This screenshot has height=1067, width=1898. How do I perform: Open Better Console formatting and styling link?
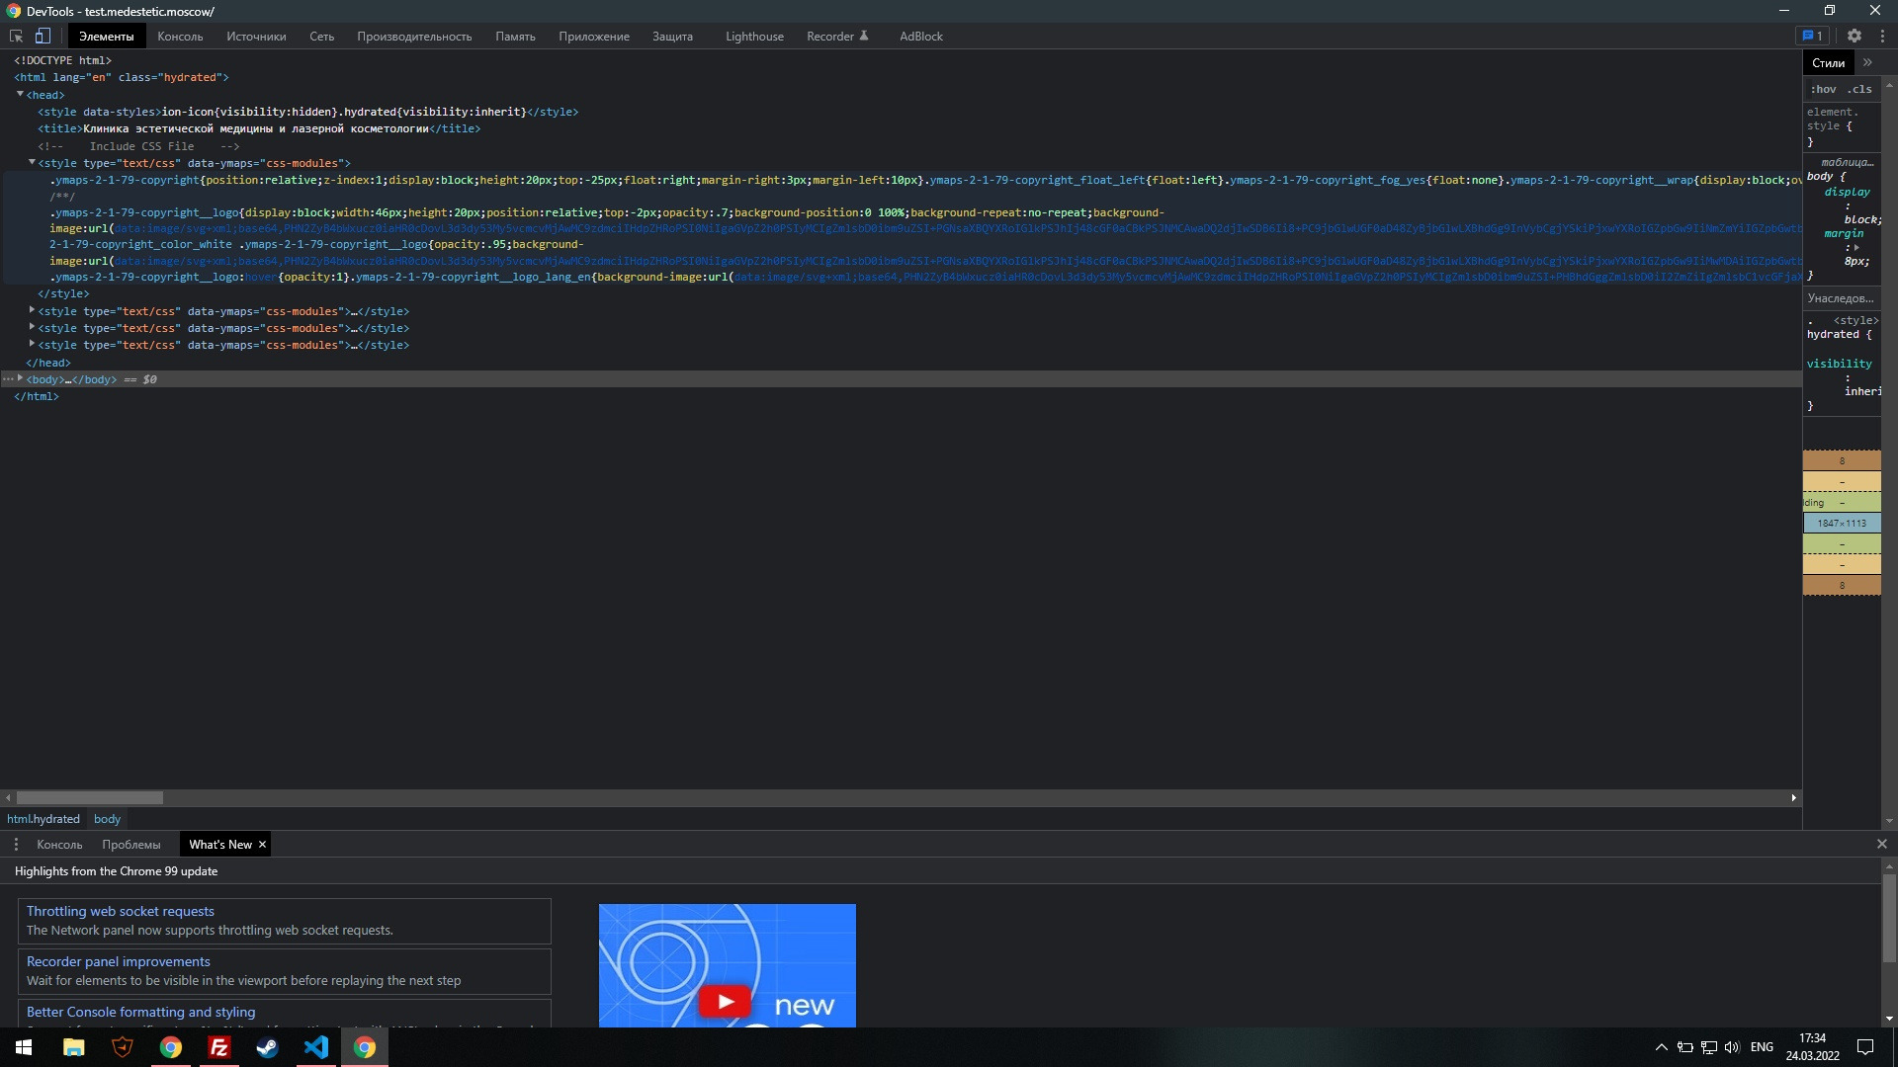tap(140, 1012)
